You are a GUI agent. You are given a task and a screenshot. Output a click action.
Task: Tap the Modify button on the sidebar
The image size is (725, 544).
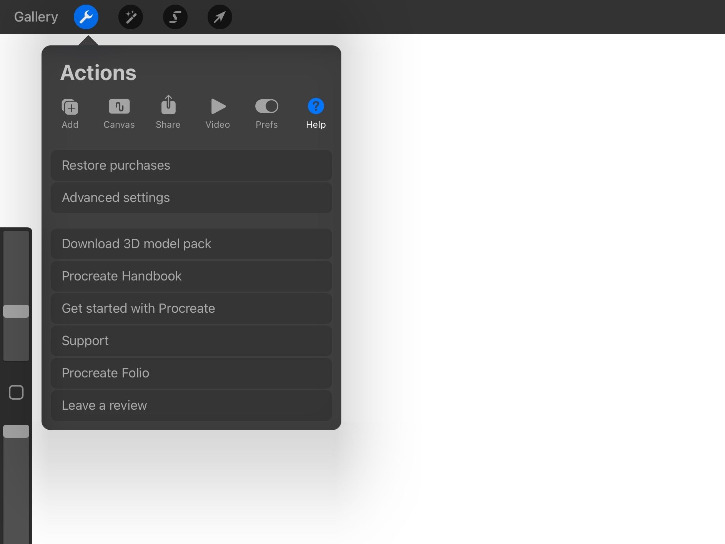pyautogui.click(x=16, y=392)
